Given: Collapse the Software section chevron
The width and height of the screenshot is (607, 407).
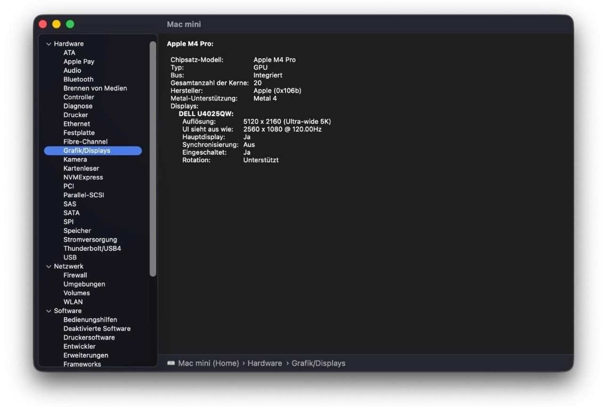Looking at the screenshot, I should click(x=48, y=311).
